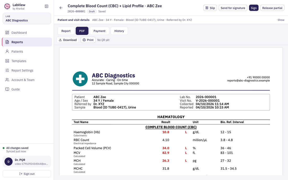Open the ABC Diagnostics lab selector
This screenshot has width=288, height=180.
[27, 19]
